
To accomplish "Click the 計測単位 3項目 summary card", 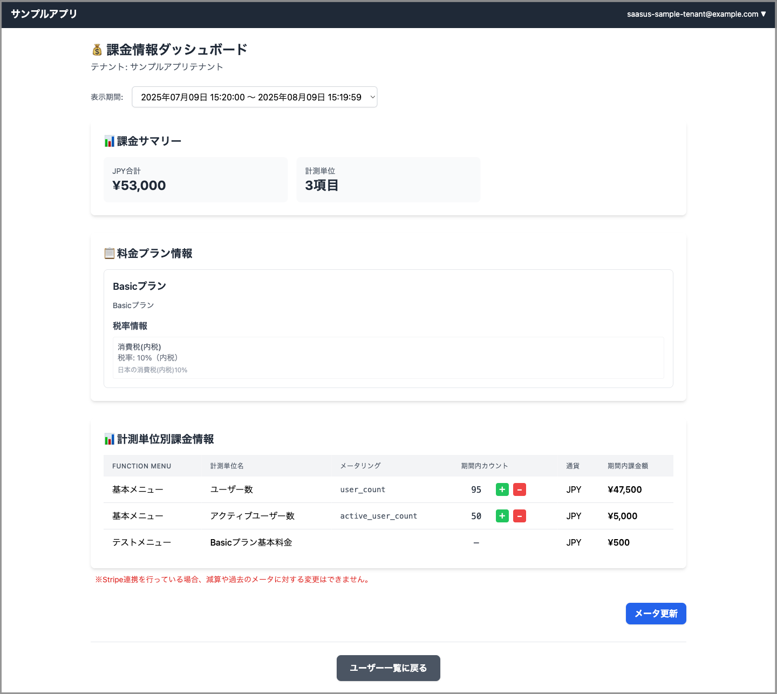I will pos(388,180).
